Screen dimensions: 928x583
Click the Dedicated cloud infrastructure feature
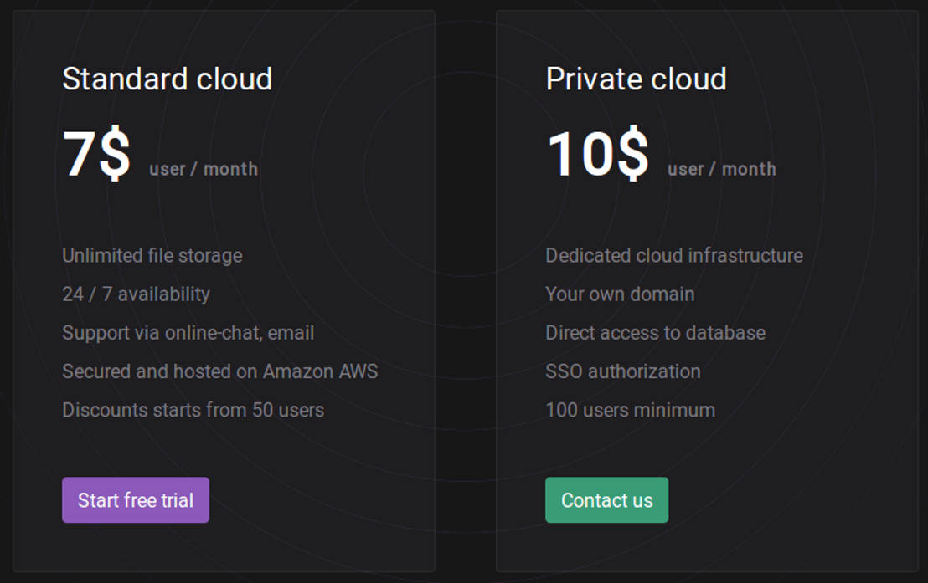pos(673,255)
